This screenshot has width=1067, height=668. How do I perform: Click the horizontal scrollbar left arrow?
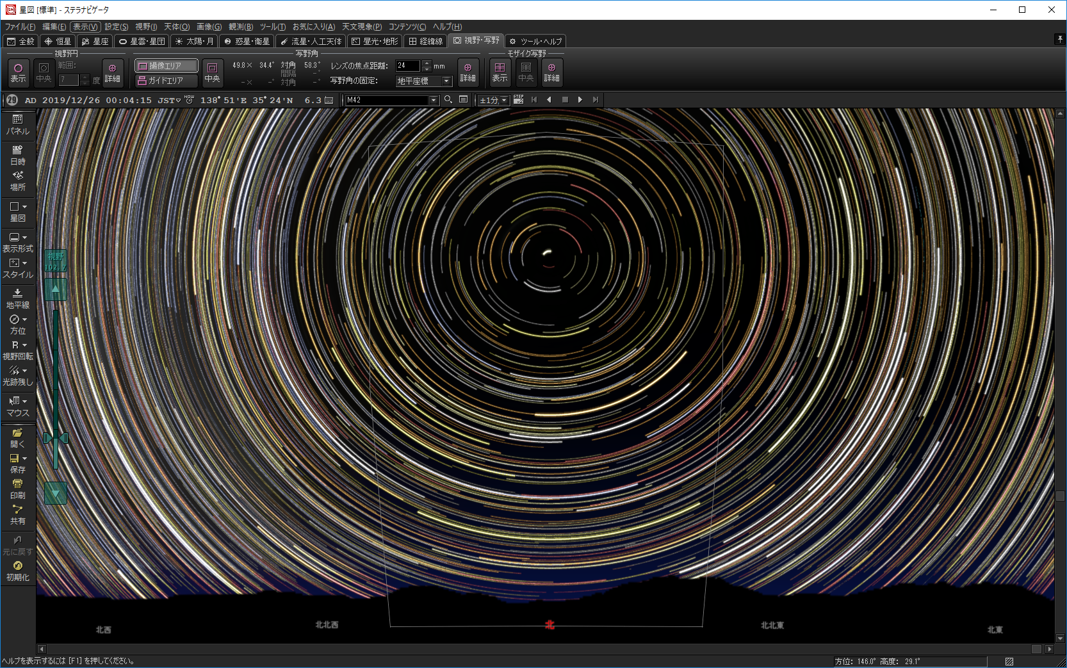42,649
